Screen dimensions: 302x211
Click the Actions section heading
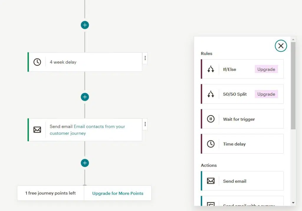click(209, 165)
